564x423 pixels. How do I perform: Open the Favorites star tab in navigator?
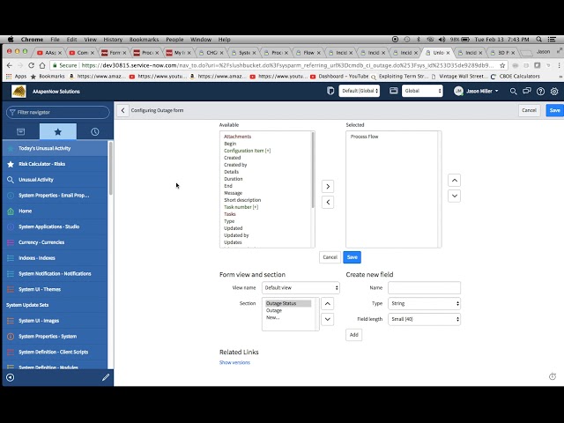point(58,131)
